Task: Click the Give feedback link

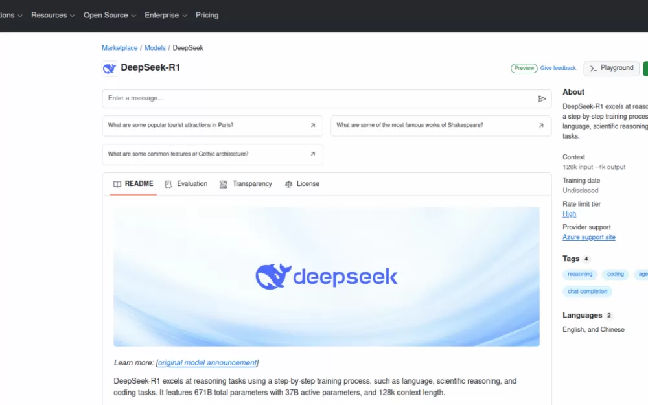Action: pos(558,68)
